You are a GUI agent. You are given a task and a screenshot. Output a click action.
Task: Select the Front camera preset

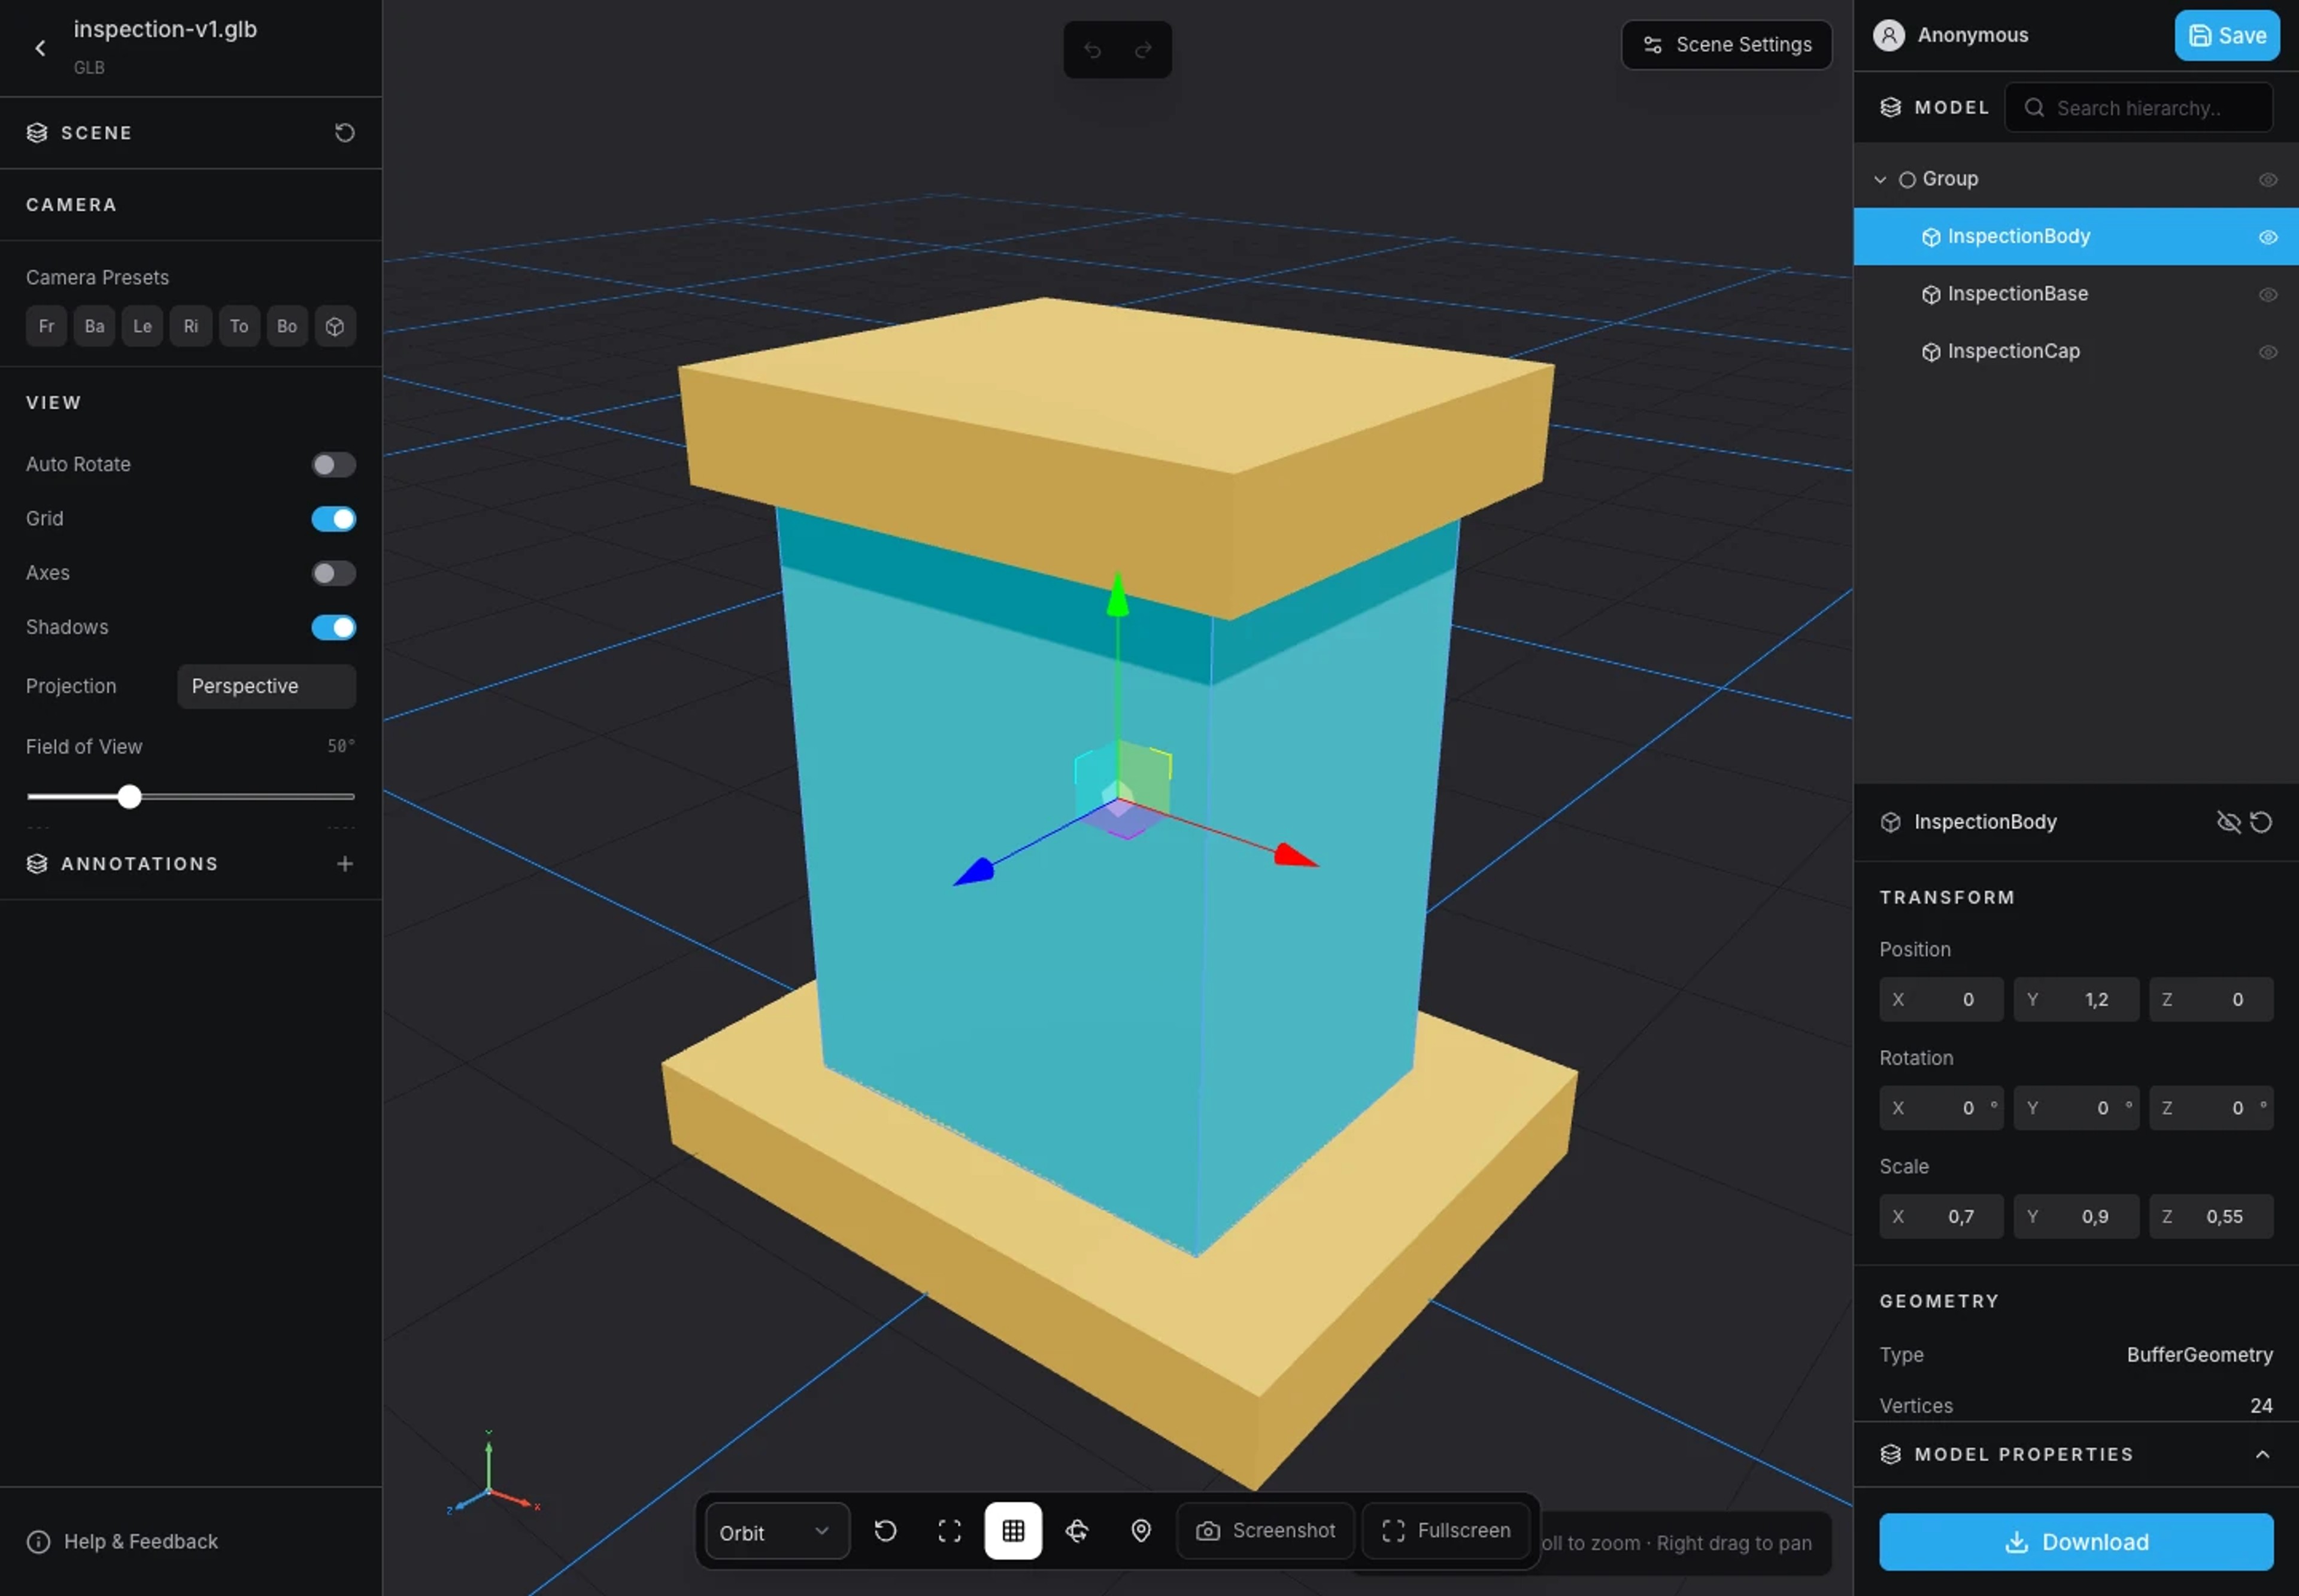[x=46, y=326]
